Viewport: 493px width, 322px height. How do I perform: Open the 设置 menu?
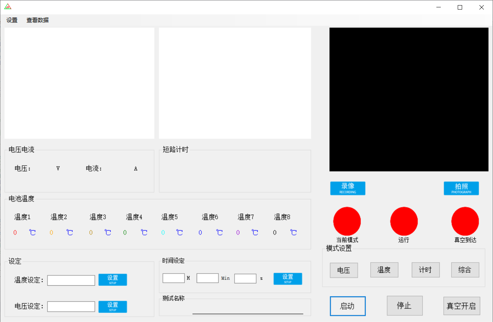pyautogui.click(x=11, y=20)
